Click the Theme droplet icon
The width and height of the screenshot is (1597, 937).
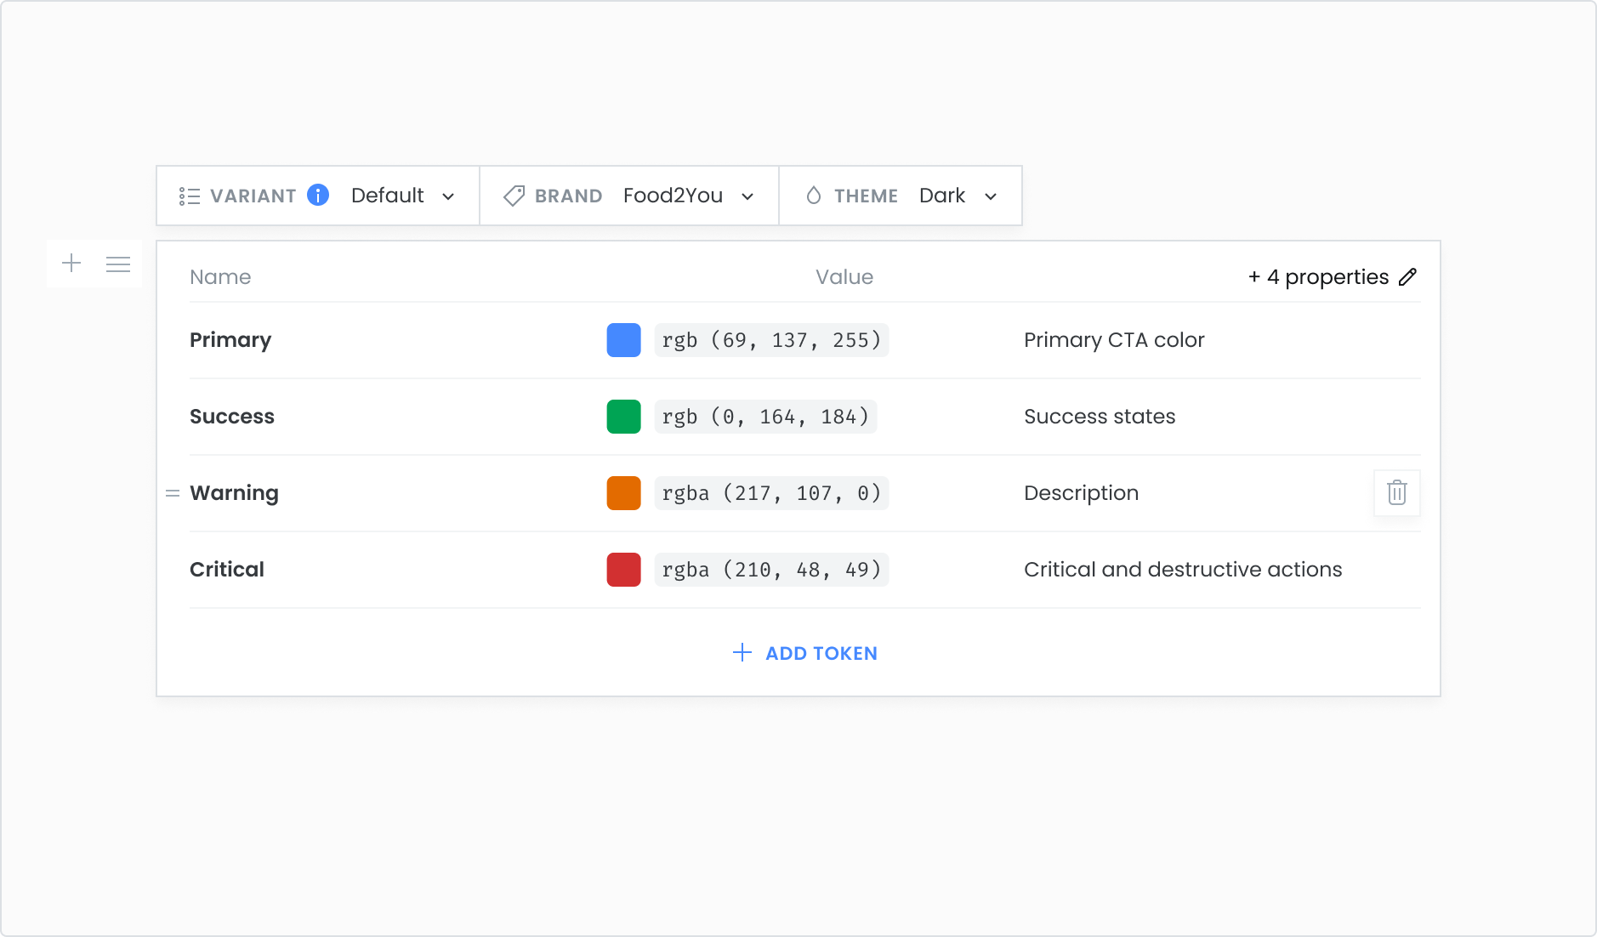tap(814, 196)
